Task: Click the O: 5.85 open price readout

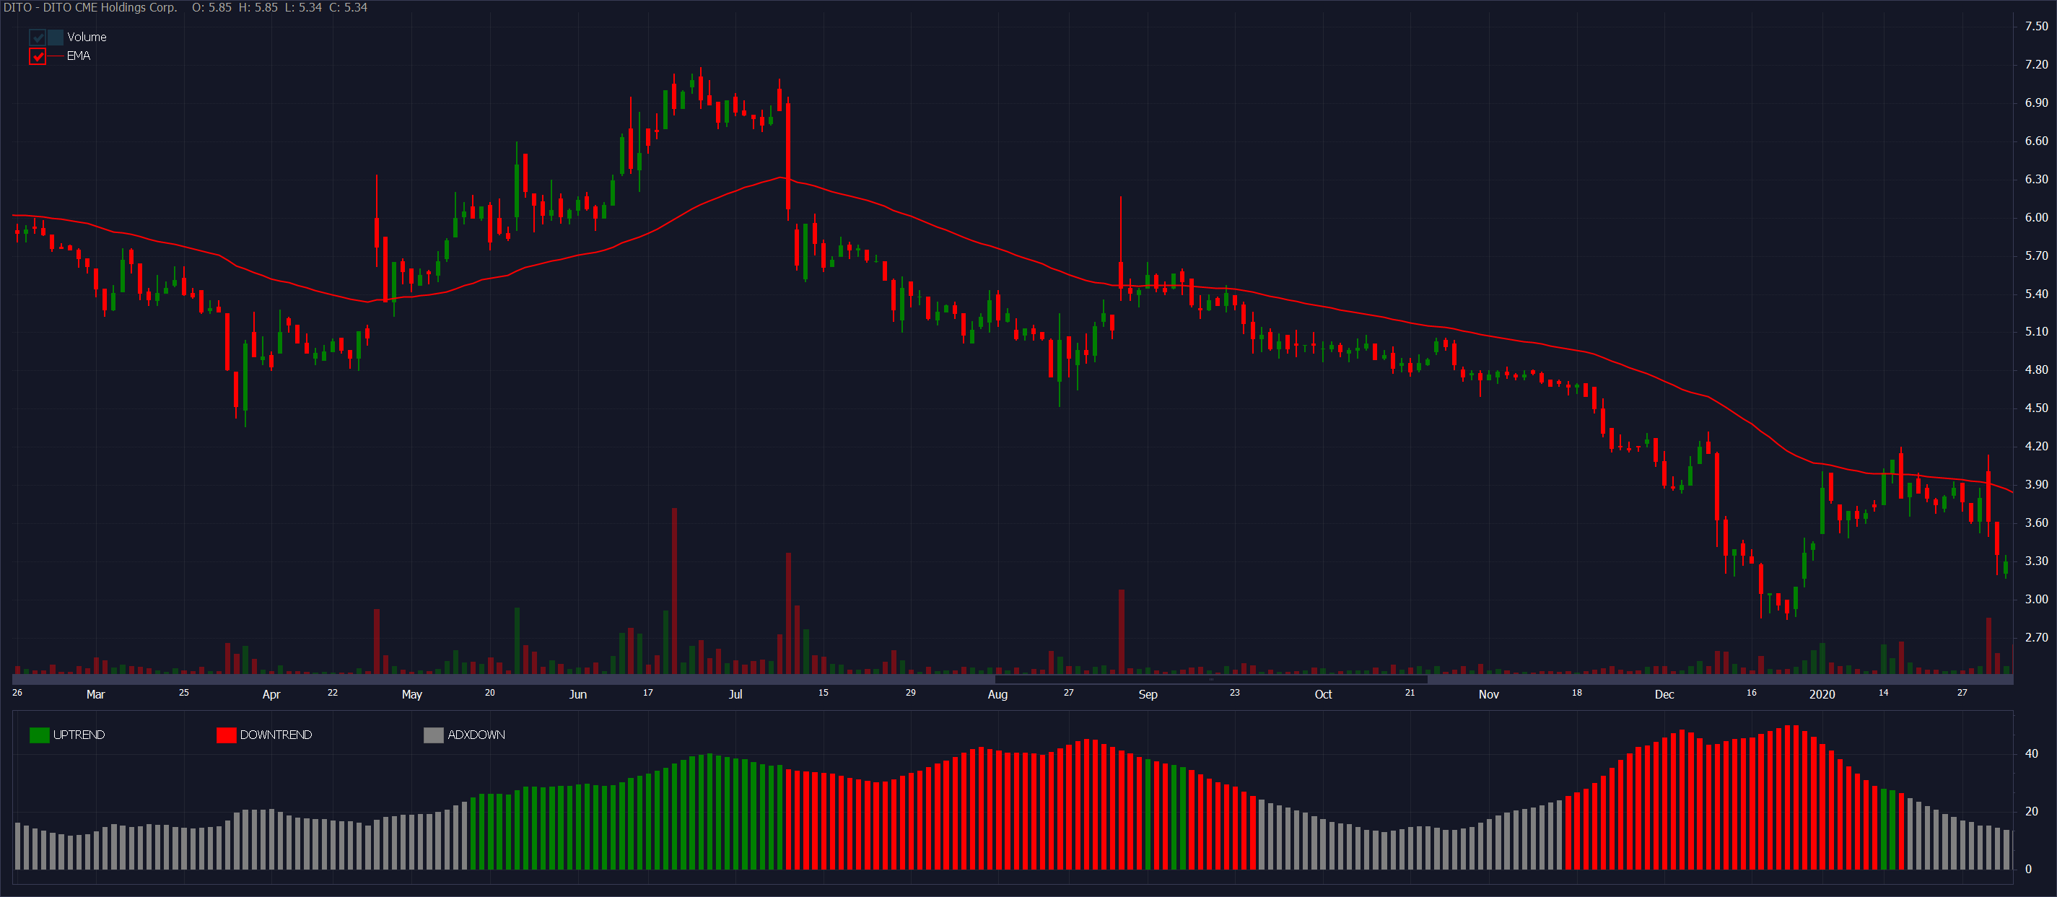Action: 211,7
